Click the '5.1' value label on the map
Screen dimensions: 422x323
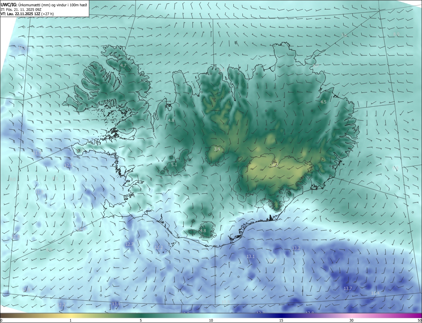[x=174, y=164]
